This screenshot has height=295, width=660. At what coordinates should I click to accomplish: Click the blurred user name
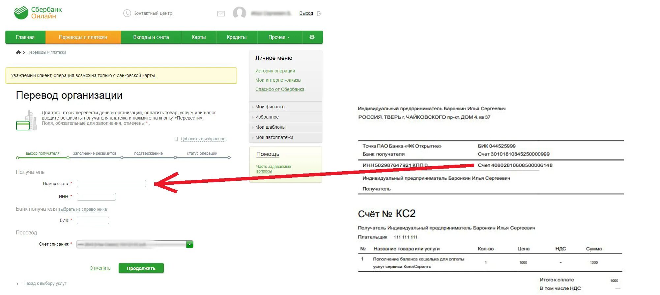(x=271, y=13)
